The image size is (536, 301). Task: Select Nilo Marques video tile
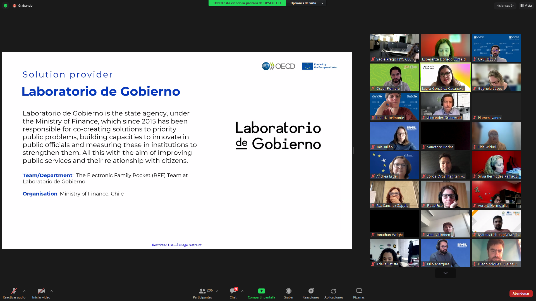(446, 253)
